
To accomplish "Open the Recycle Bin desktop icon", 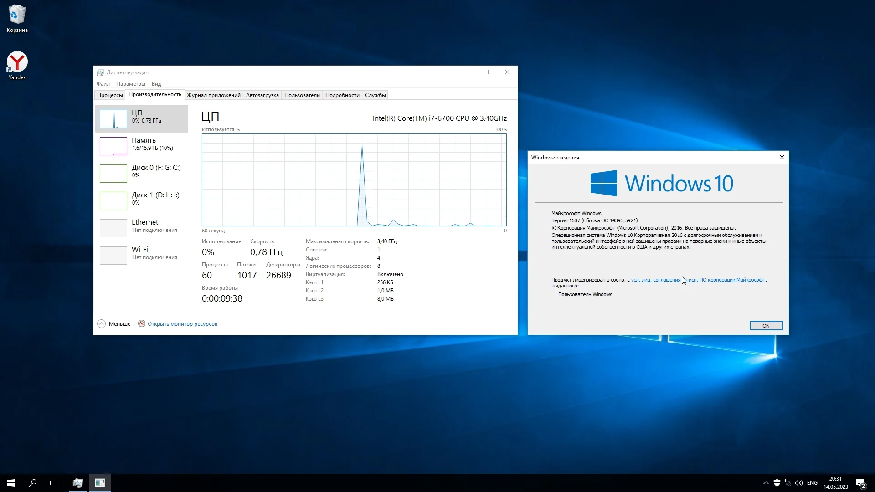I will 17,18.
